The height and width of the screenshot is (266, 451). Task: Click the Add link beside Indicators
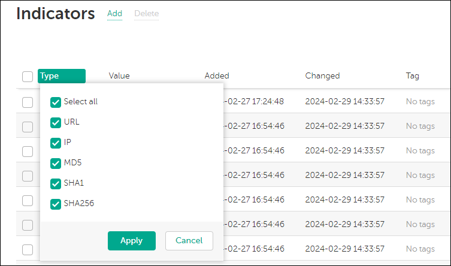[x=114, y=13]
